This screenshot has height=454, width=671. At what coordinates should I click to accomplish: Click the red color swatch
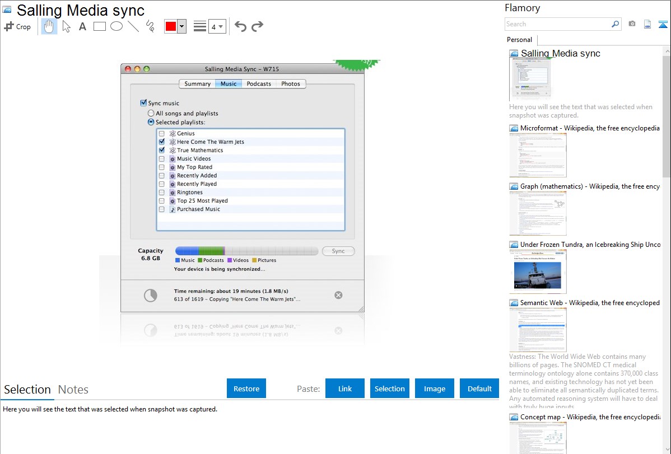tap(171, 26)
